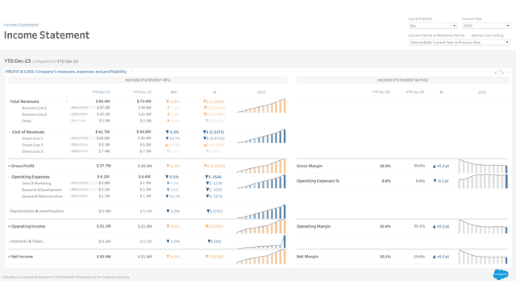The image size is (516, 292).
Task: Collapse the Operating Expenses row
Action: (x=9, y=177)
